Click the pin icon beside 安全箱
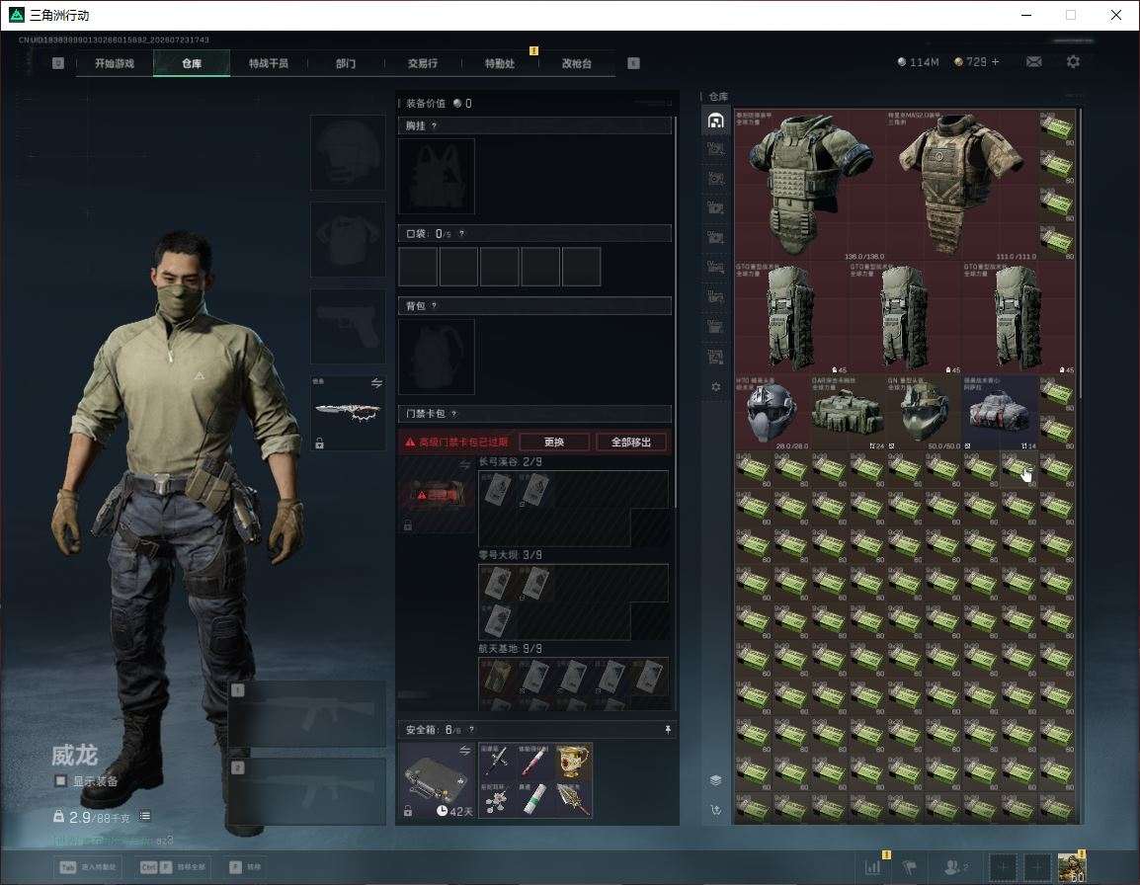 pos(668,729)
